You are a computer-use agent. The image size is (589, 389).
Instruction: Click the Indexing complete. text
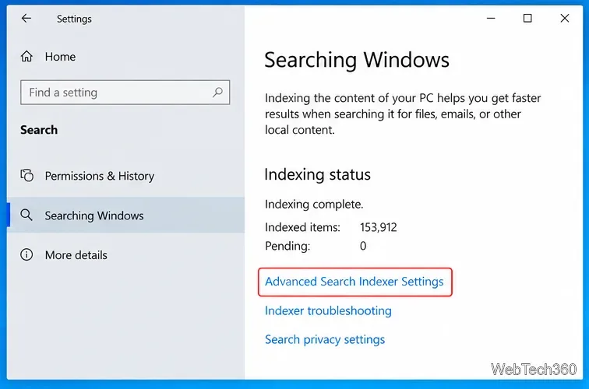click(314, 204)
